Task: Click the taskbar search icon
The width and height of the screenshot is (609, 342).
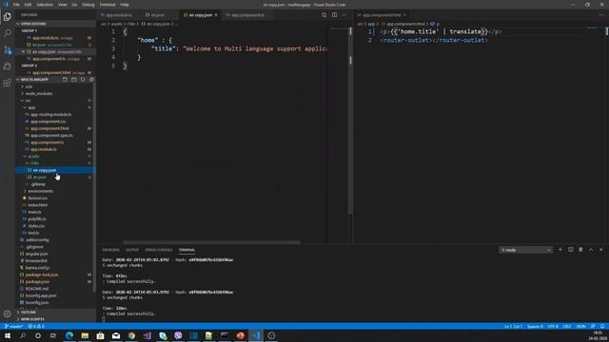Action: pyautogui.click(x=23, y=335)
